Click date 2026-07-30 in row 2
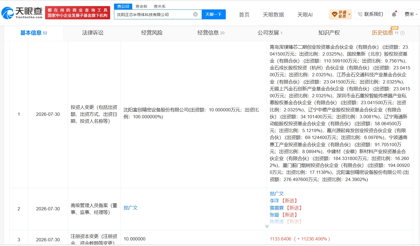 click(x=48, y=209)
